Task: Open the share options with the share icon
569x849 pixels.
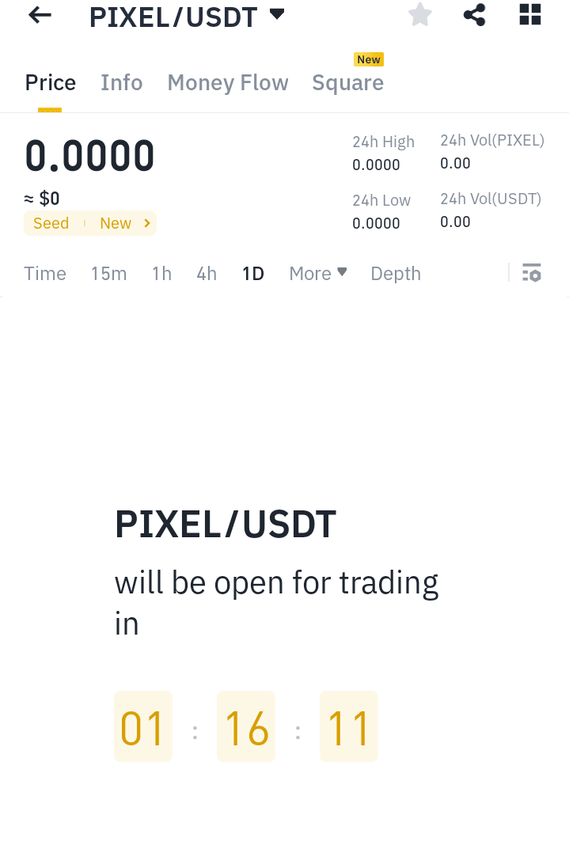Action: coord(474,15)
